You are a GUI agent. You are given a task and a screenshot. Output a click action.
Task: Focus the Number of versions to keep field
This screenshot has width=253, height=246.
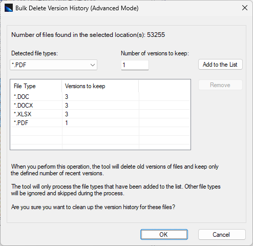click(x=135, y=65)
